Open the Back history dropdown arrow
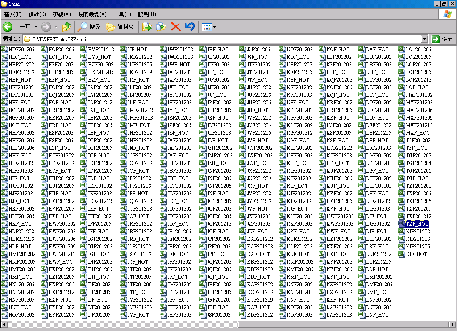This screenshot has height=331, width=457. pyautogui.click(x=36, y=27)
